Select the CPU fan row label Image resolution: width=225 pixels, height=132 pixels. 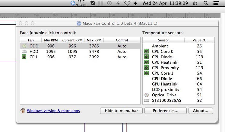[33, 57]
